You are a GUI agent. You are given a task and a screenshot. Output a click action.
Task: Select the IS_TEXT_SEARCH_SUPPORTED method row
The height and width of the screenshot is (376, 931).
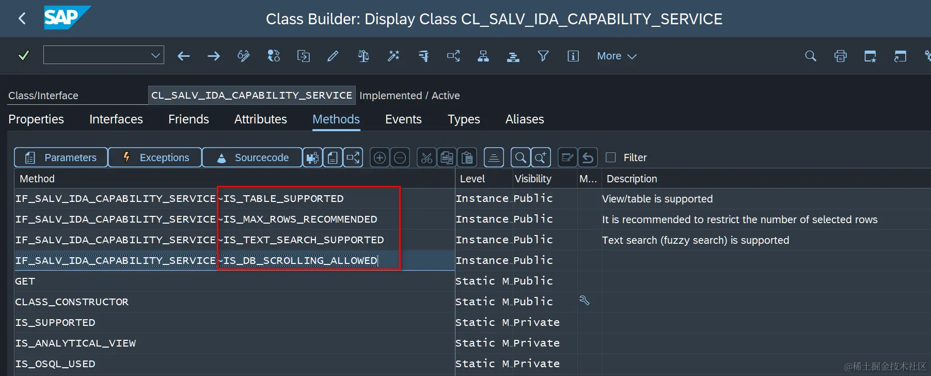coord(234,240)
